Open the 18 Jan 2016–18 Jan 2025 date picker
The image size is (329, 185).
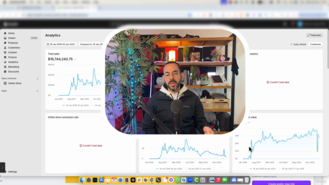click(x=61, y=44)
